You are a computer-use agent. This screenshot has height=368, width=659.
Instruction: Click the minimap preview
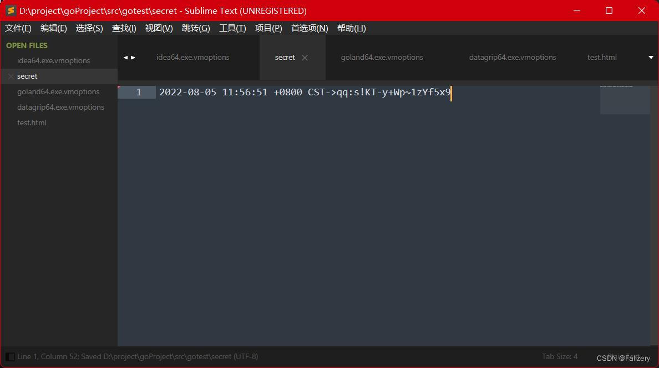click(625, 100)
